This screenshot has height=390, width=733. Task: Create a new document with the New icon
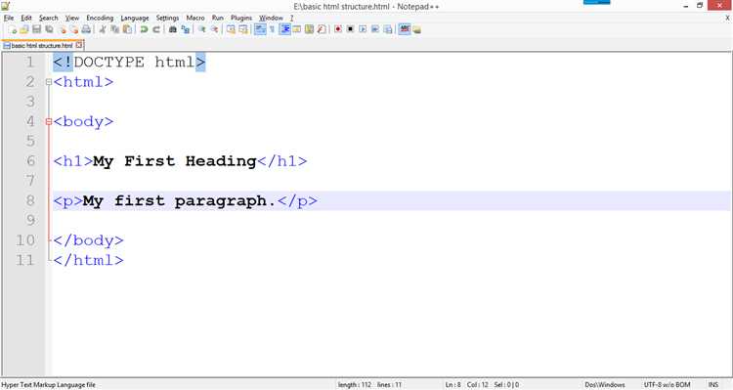pos(12,29)
